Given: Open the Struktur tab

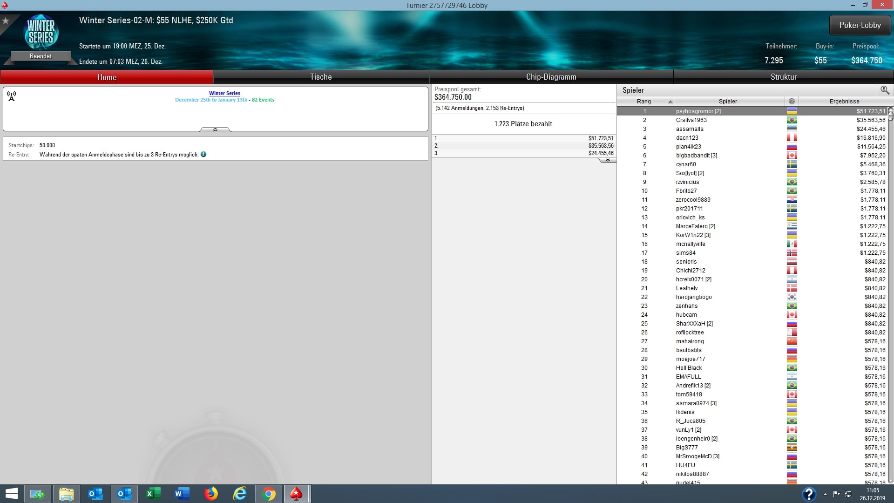Looking at the screenshot, I should click(783, 77).
